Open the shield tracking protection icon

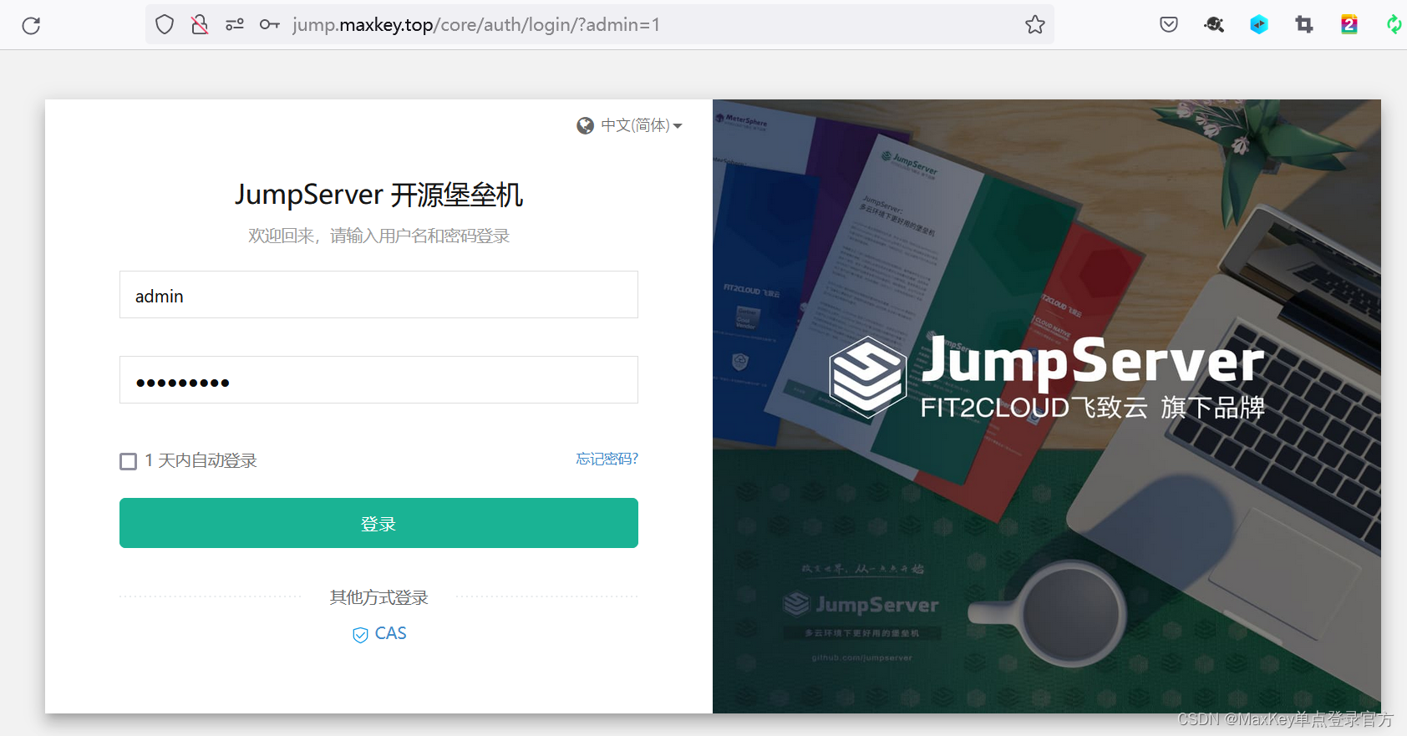click(165, 24)
